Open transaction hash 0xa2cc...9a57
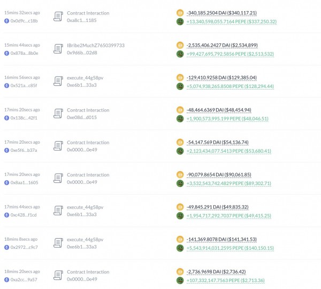This screenshot has width=321, height=289. pos(25,279)
